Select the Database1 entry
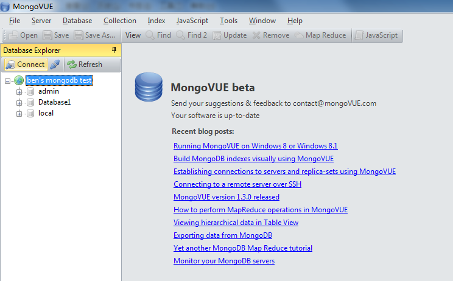 pos(54,102)
